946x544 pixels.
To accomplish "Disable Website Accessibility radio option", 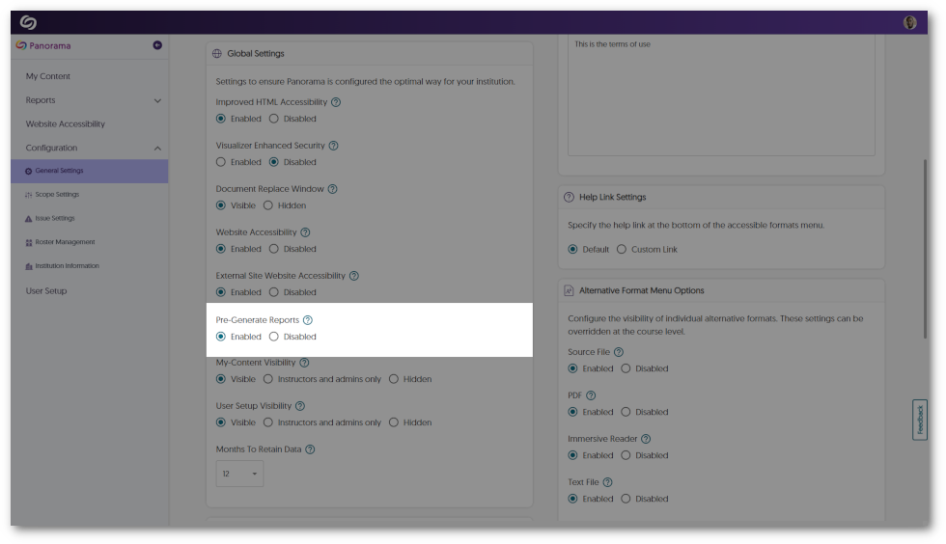I will (274, 249).
